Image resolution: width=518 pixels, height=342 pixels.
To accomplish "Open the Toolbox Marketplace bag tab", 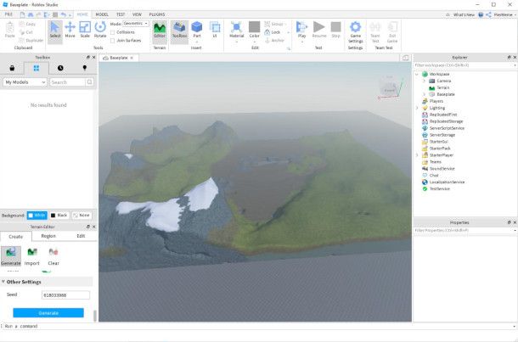I will pyautogui.click(x=12, y=68).
